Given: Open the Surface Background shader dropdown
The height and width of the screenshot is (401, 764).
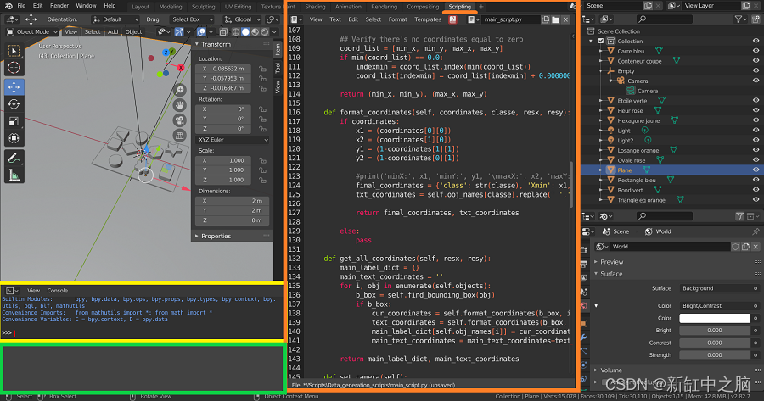Looking at the screenshot, I should coord(714,288).
